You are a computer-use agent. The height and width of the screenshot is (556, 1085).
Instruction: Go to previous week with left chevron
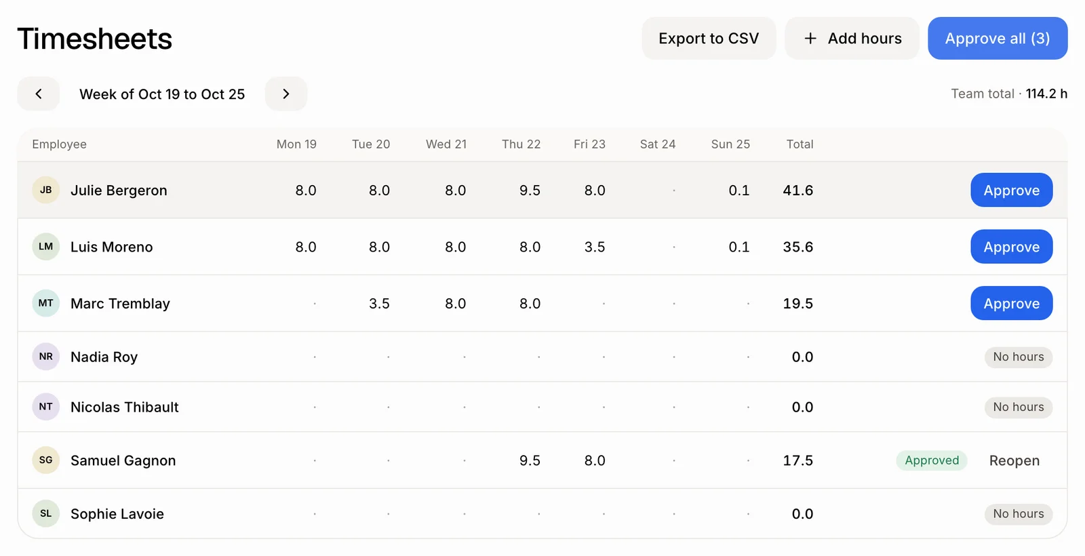(39, 94)
